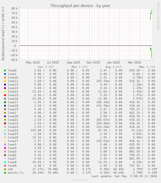The image size is (161, 183).
Task: Click the y-axis 'Bytes/second read (-) / write (+)' label
Action: [3, 34]
